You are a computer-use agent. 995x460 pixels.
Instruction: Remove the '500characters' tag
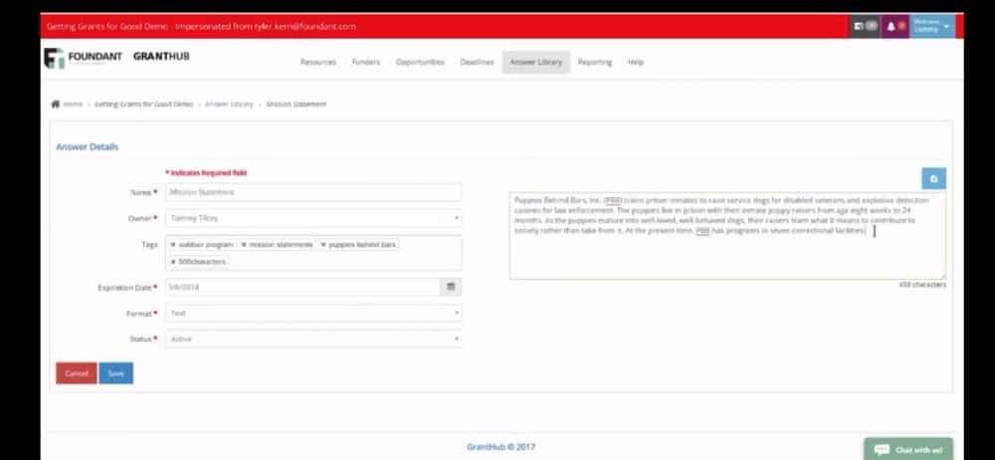pos(173,262)
